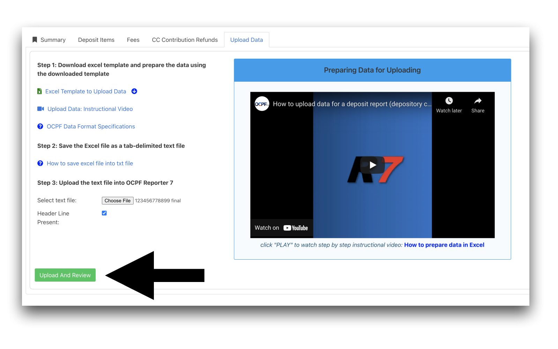
Task: Click the video camera icon
Action: (40, 109)
